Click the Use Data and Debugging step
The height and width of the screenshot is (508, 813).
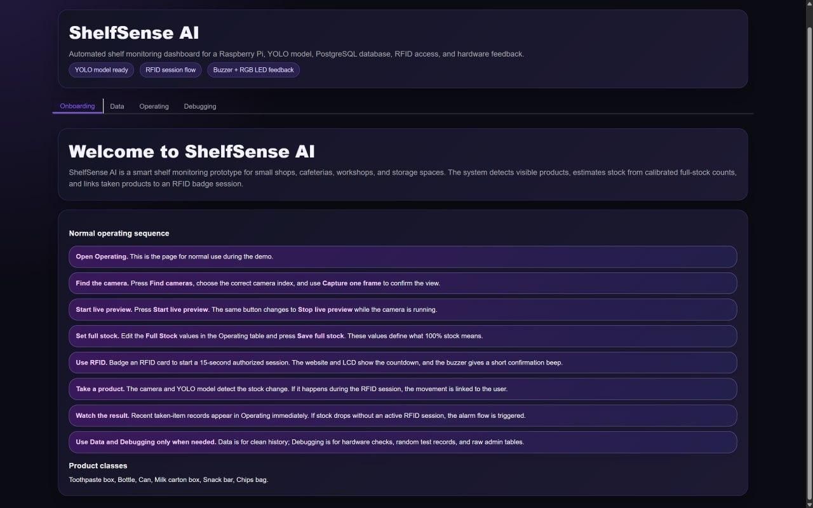pos(403,442)
